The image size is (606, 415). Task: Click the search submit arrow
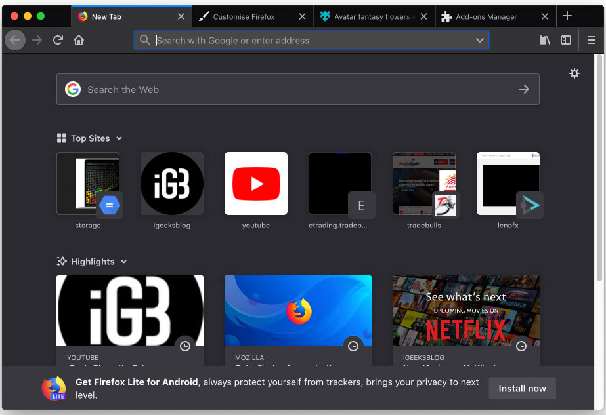click(524, 89)
